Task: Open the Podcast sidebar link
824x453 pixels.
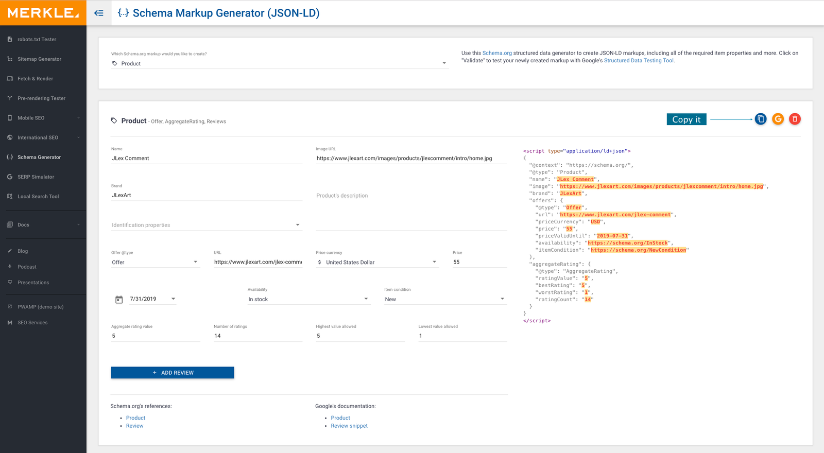Action: pos(27,267)
